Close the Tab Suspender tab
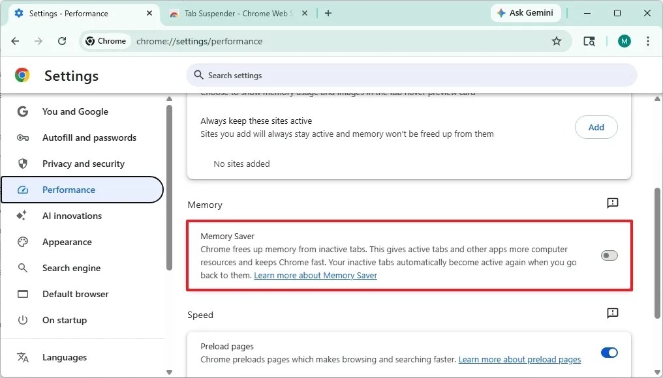This screenshot has width=663, height=378. [x=305, y=14]
